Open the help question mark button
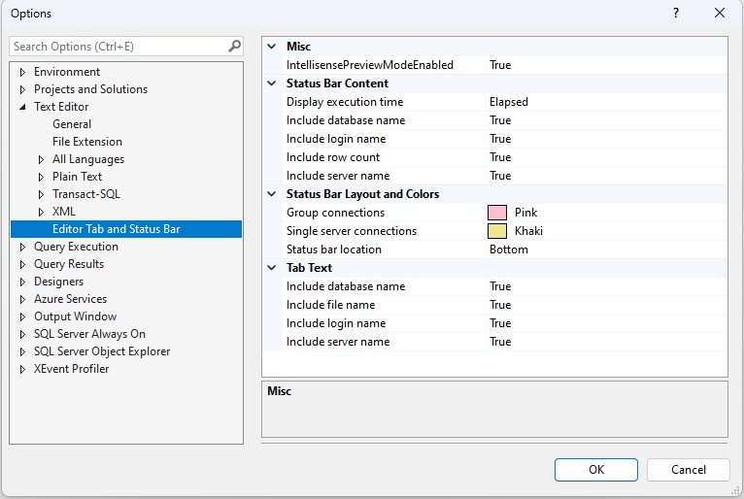 point(676,14)
